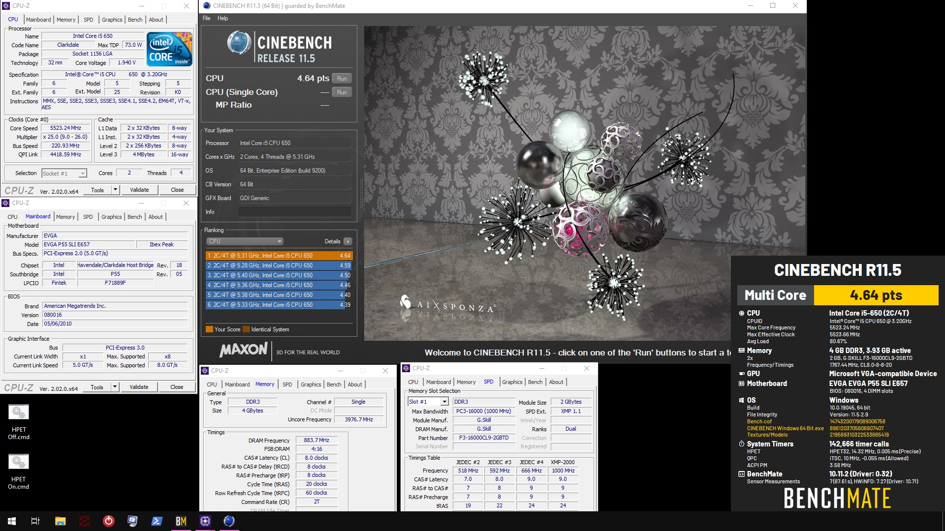The height and width of the screenshot is (531, 945).
Task: Click the Bench.cof file integrity entry
Action: tap(759, 421)
